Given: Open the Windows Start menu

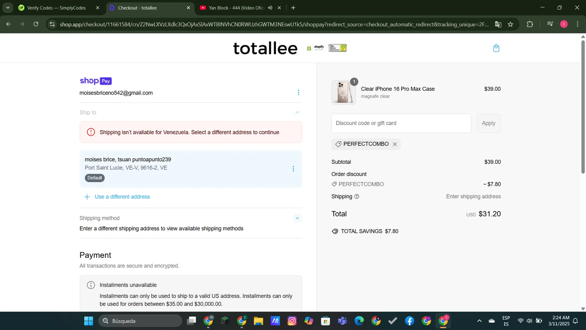Looking at the screenshot, I should coord(89,321).
